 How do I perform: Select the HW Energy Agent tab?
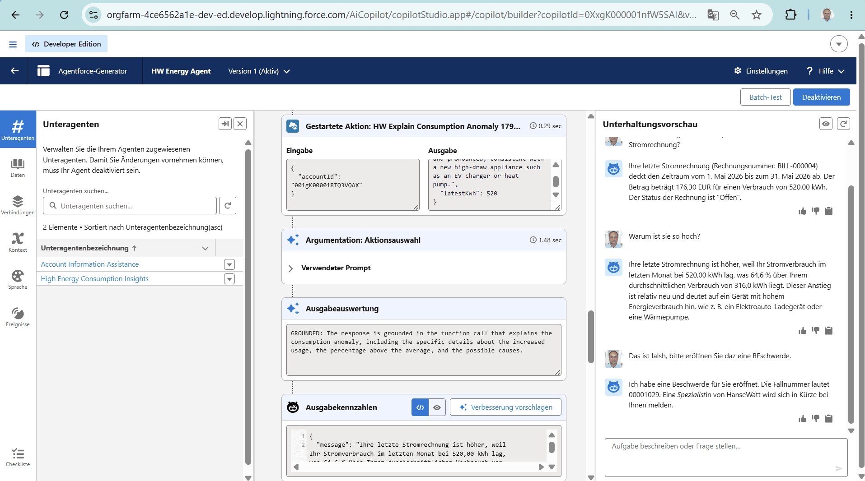181,71
